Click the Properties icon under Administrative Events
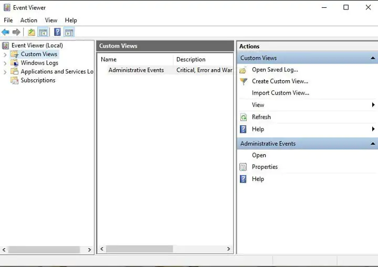 pyautogui.click(x=243, y=167)
